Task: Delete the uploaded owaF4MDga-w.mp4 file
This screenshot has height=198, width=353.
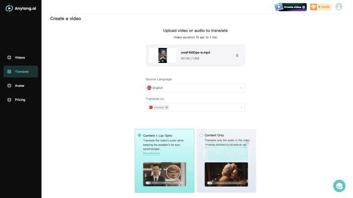Action: coord(237,55)
